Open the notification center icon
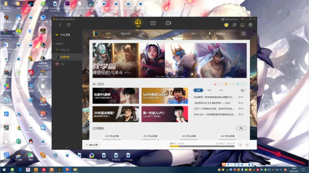This screenshot has width=309, height=173. (x=303, y=170)
